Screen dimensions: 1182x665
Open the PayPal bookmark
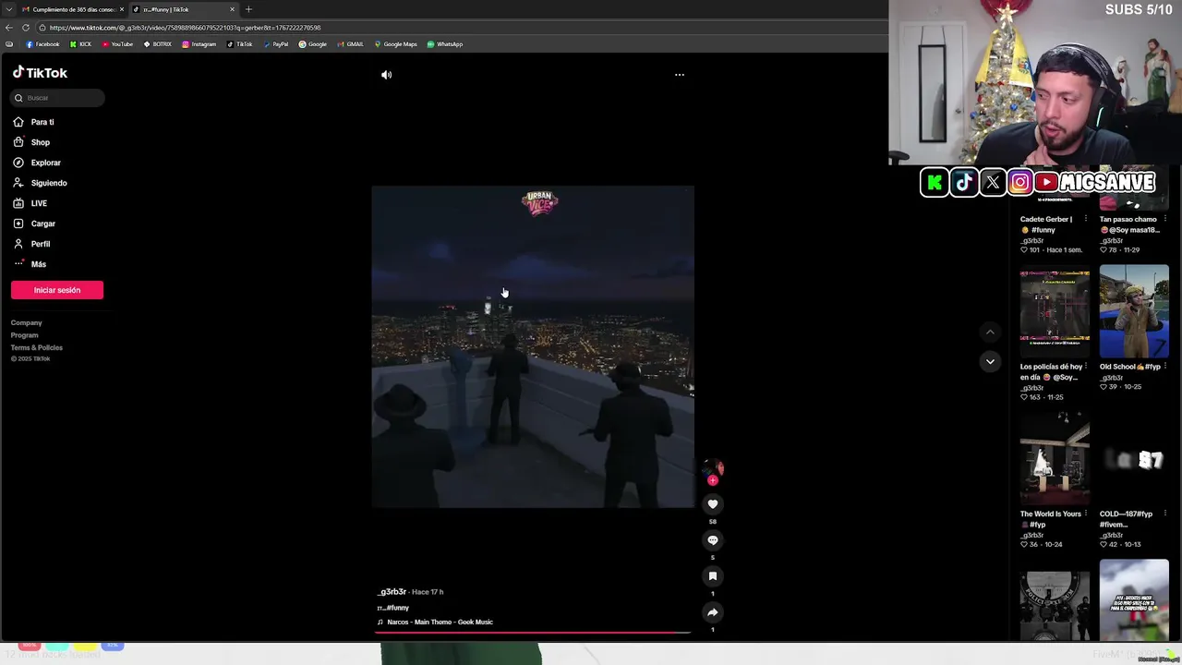click(x=275, y=44)
